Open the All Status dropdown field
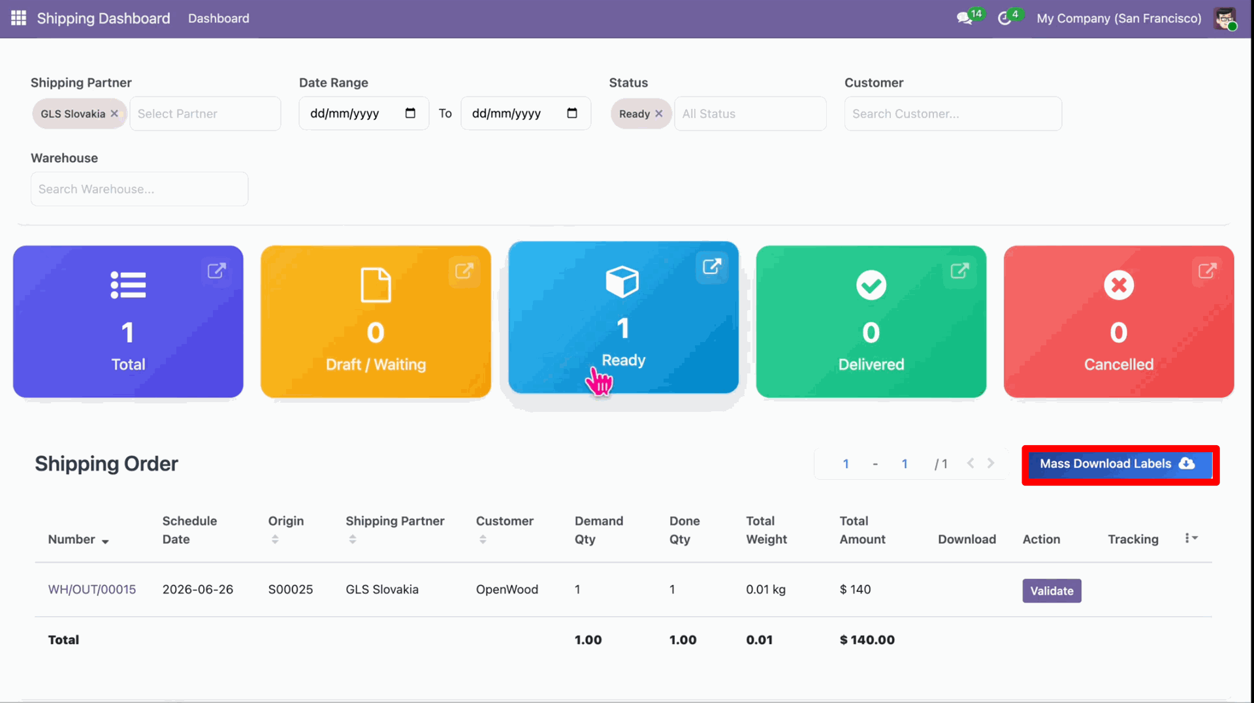 (750, 114)
